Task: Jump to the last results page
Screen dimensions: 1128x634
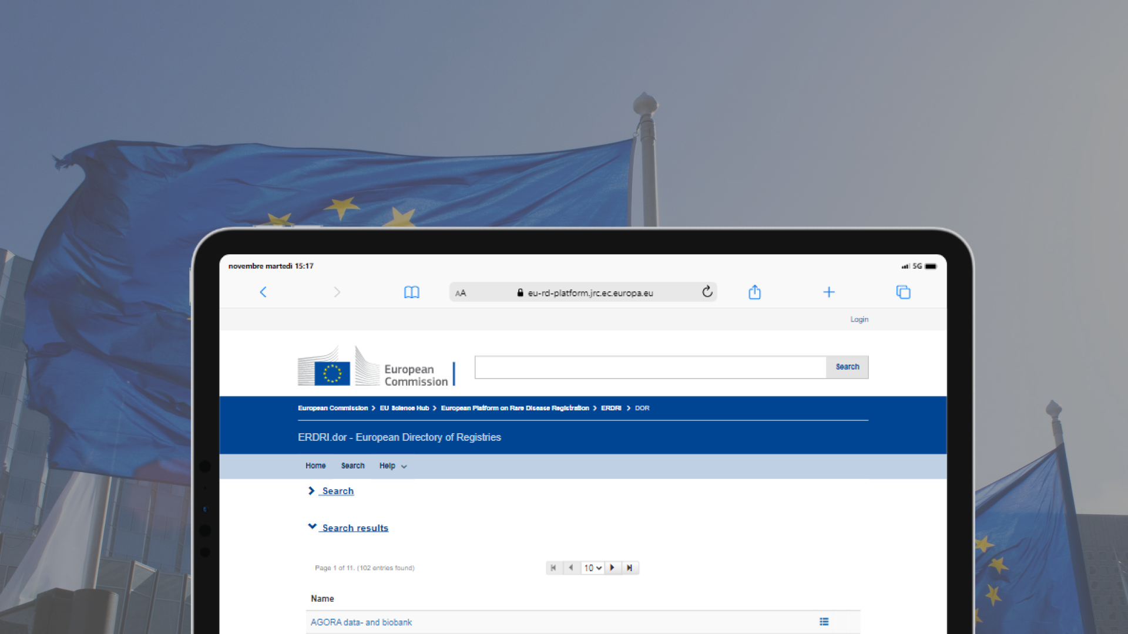Action: coord(630,568)
